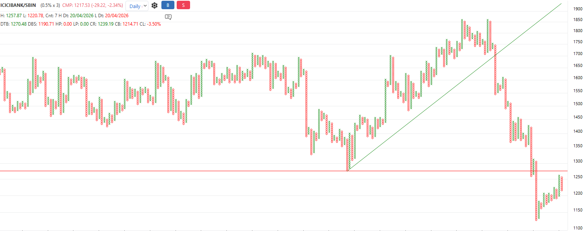584x231 pixels.
Task: Click the H Dt 20/04/2026 date
Action: coord(85,16)
